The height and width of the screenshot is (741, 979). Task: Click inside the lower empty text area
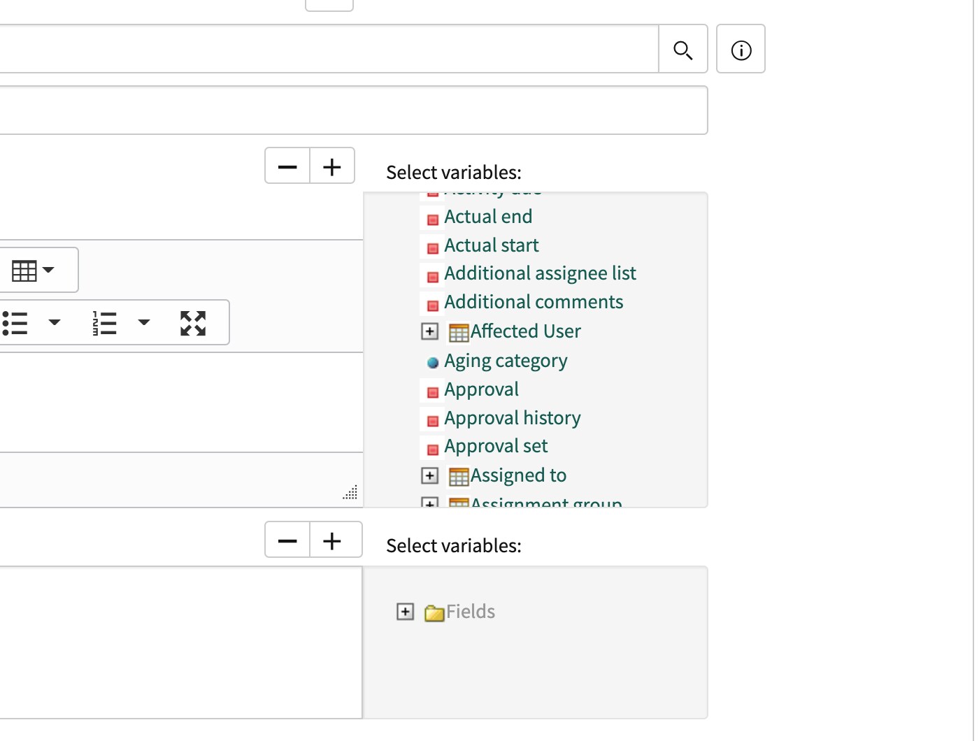(180, 642)
